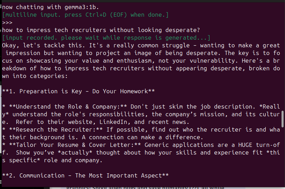Click the >>> input prompt
Viewport: 285px width, 189px height.
pyautogui.click(x=7, y=22)
